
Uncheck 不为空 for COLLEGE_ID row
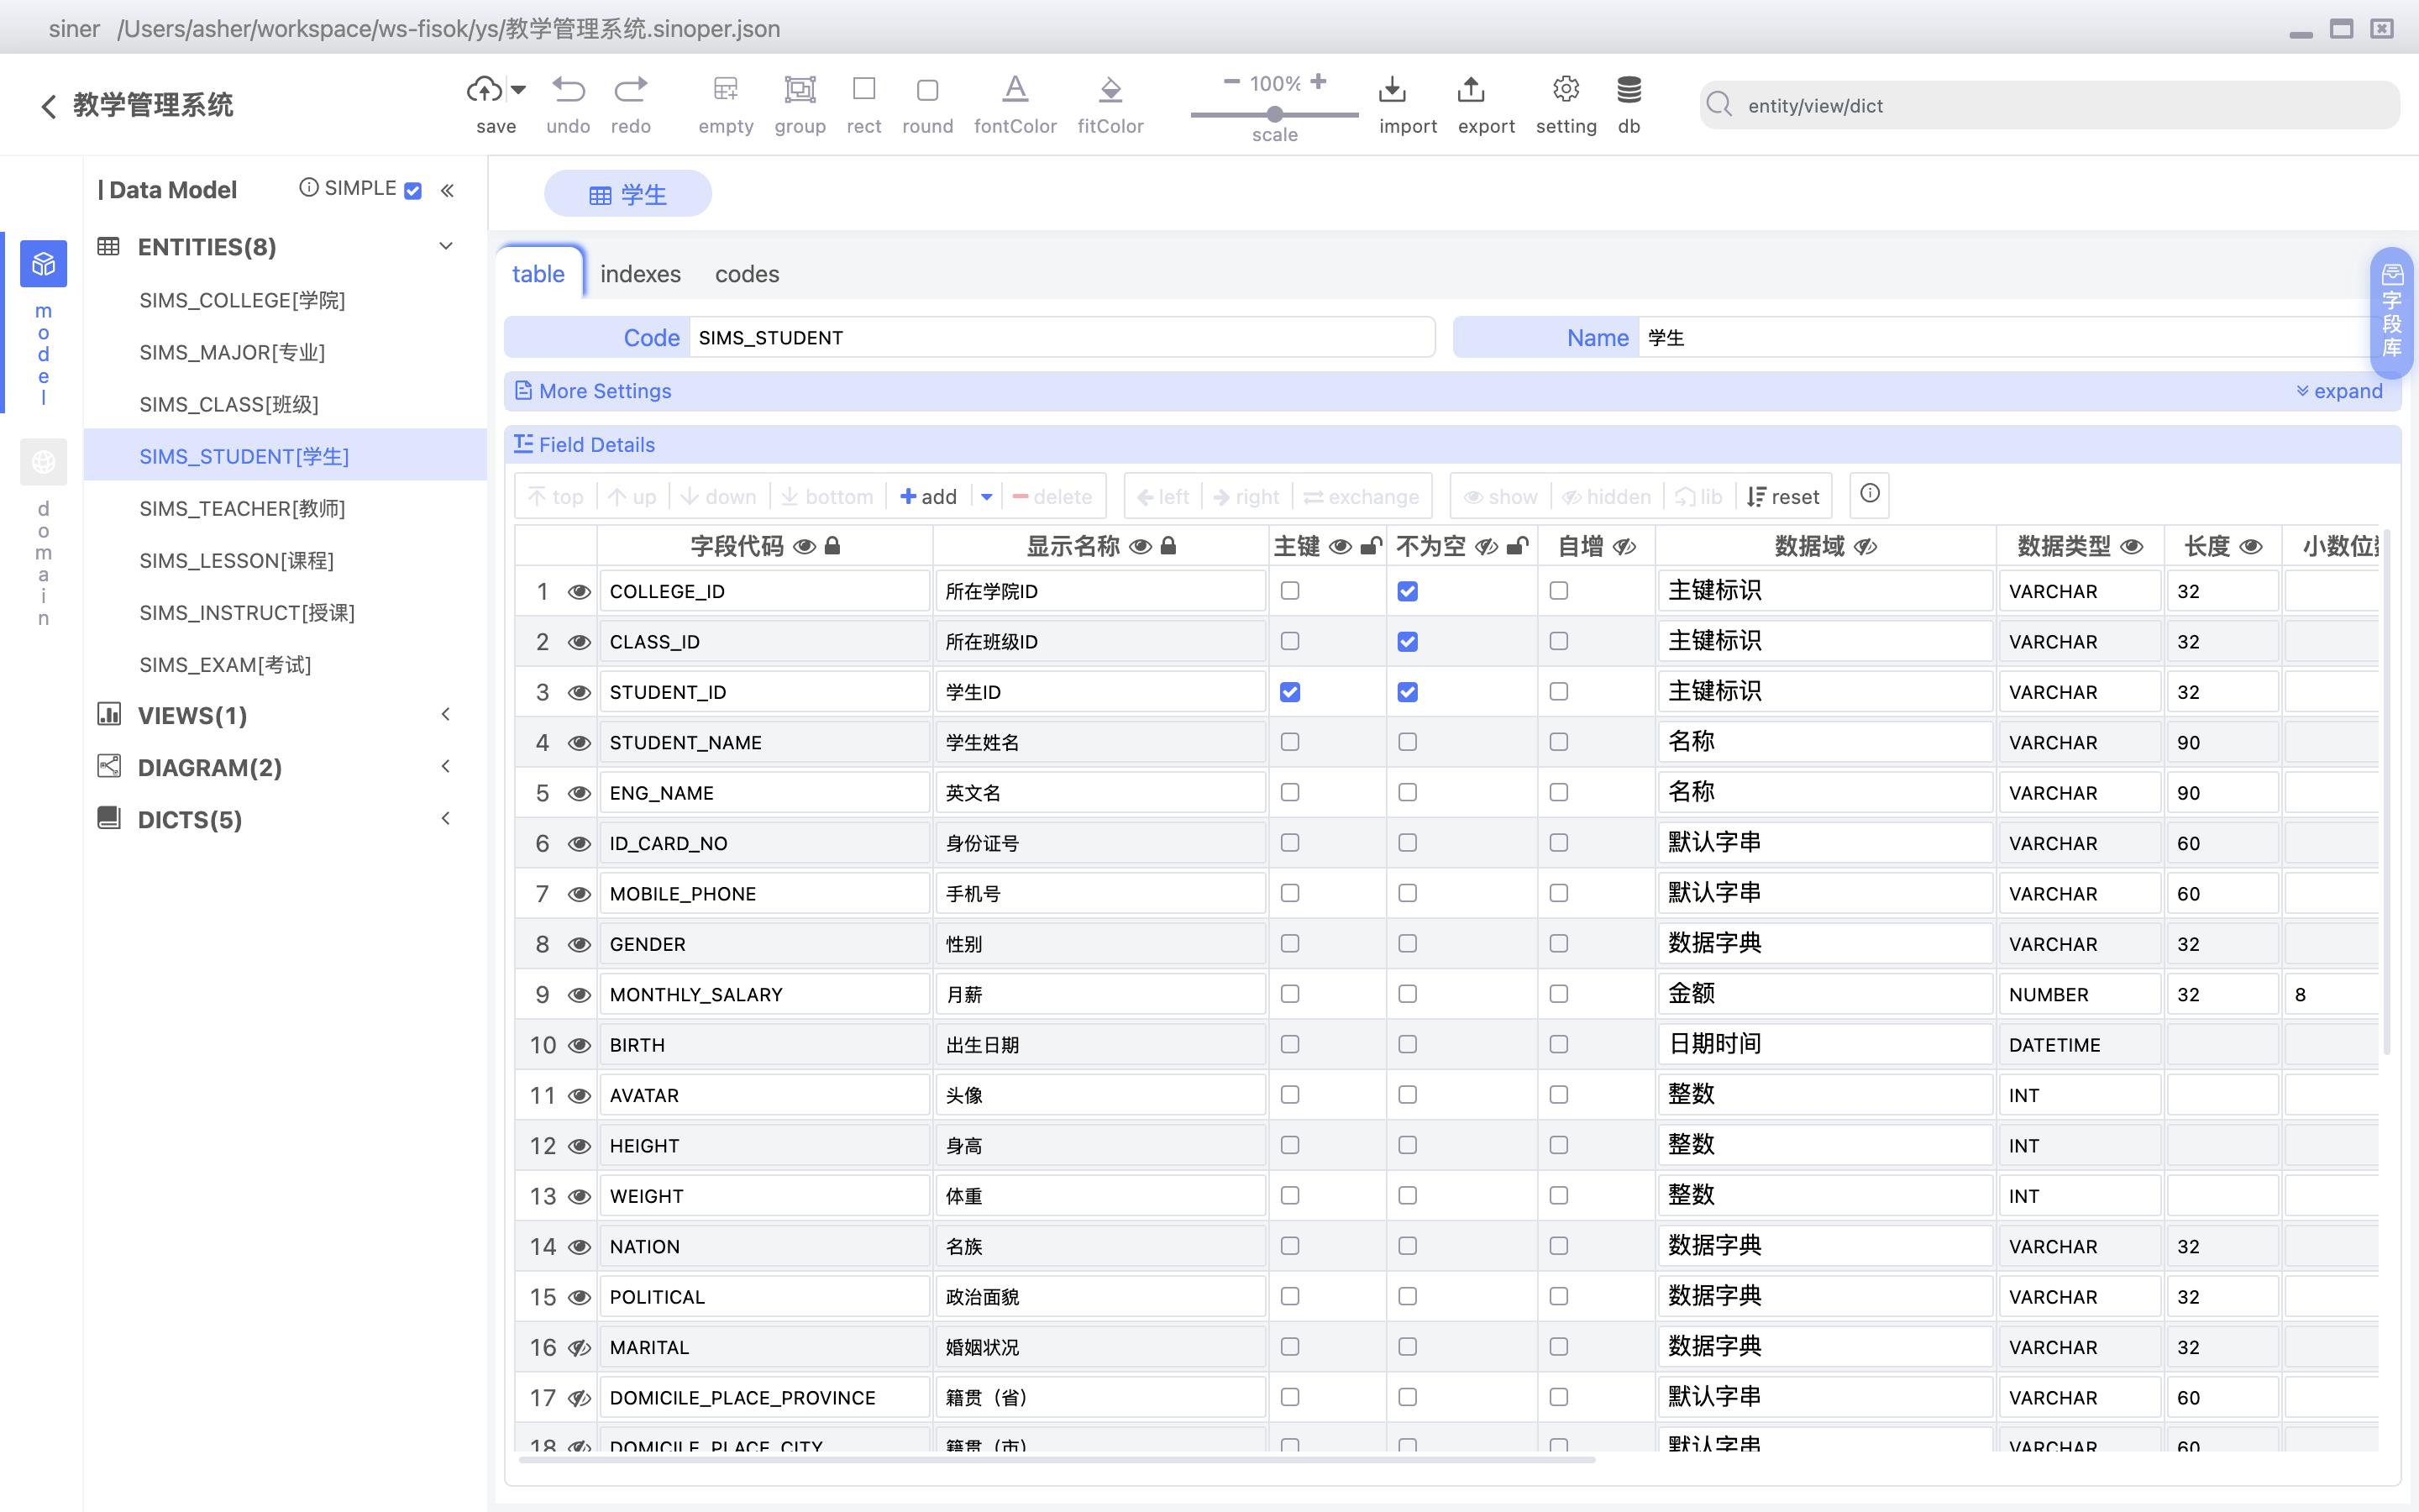pyautogui.click(x=1408, y=591)
